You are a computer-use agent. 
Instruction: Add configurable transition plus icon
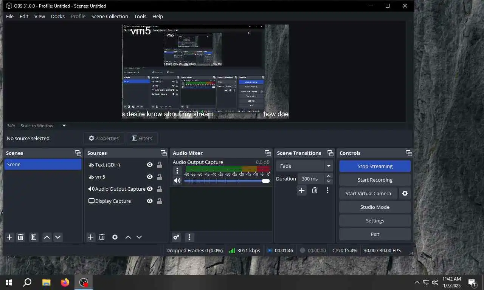click(x=302, y=190)
